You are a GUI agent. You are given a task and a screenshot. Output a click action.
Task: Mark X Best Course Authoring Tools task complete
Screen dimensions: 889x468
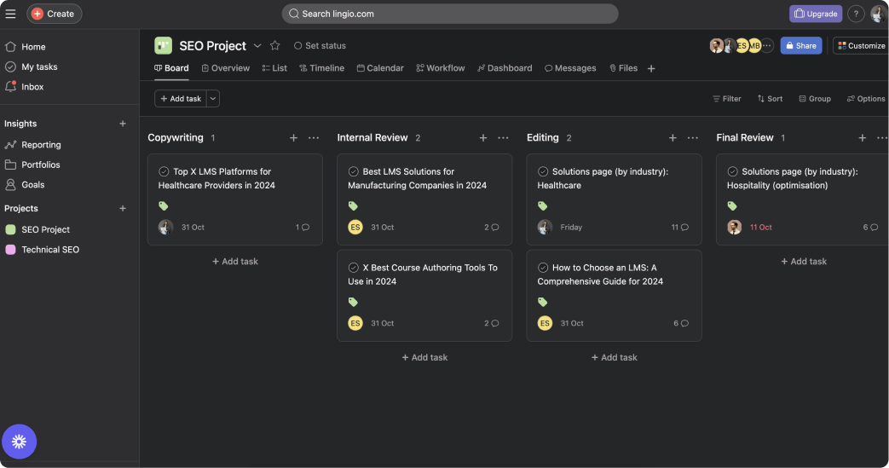pyautogui.click(x=353, y=268)
